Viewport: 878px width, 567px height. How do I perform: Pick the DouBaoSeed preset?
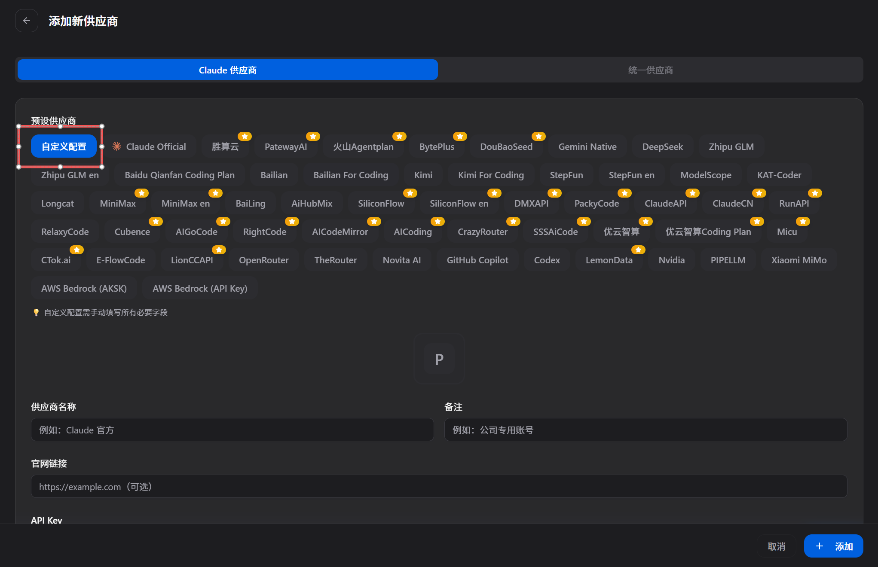[x=506, y=146]
